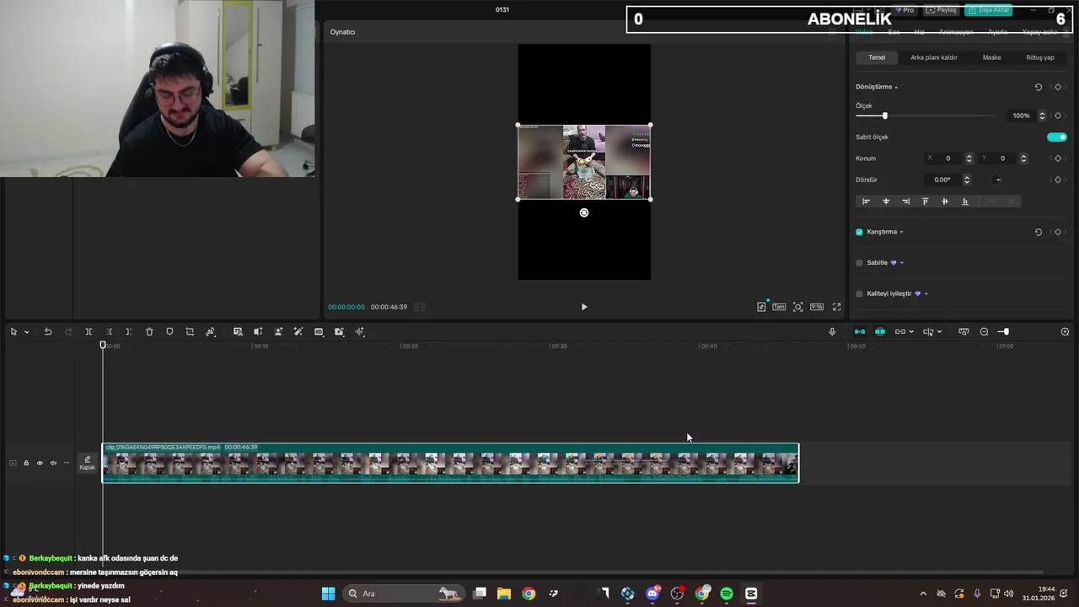Open the Tam quality selector in player
Screen dimensions: 1079x607
(779, 307)
